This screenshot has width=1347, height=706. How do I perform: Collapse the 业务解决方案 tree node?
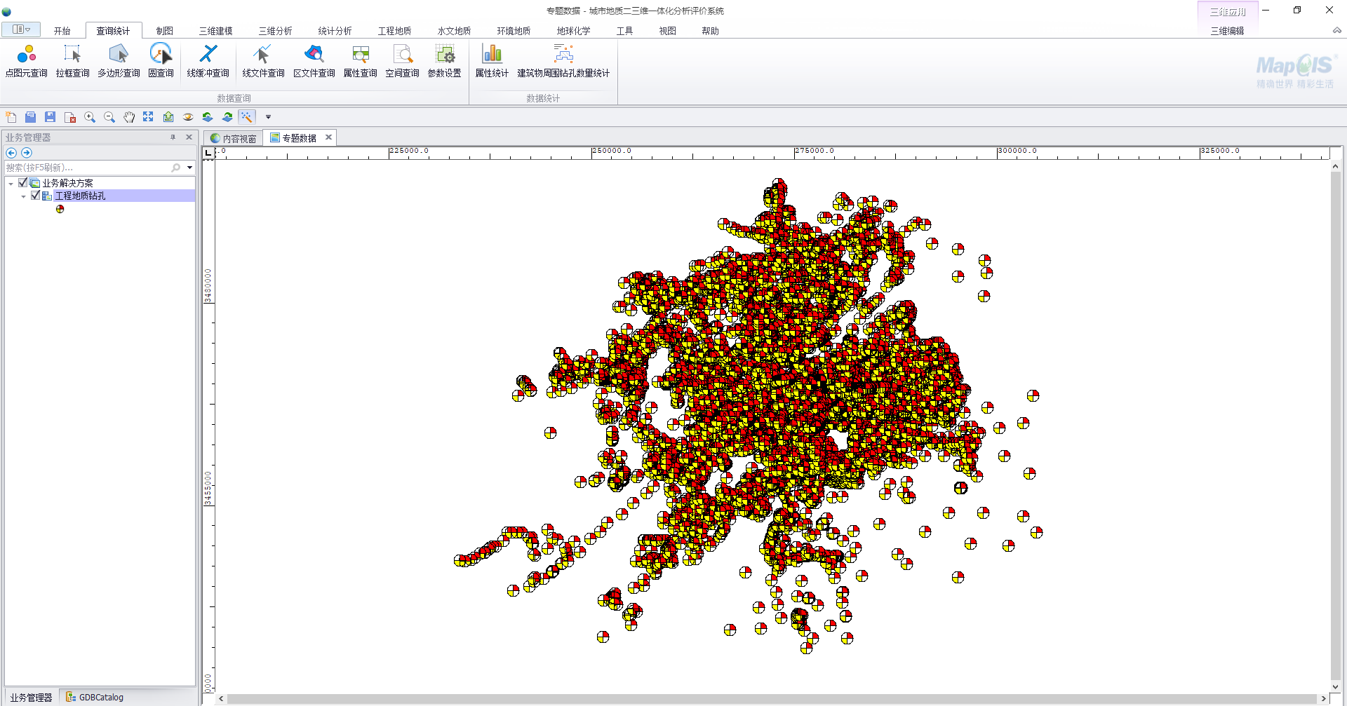(x=11, y=184)
